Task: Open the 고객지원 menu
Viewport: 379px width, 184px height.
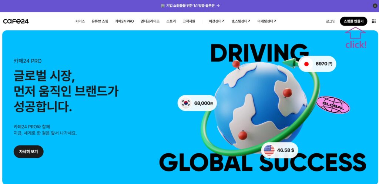Action: (189, 21)
